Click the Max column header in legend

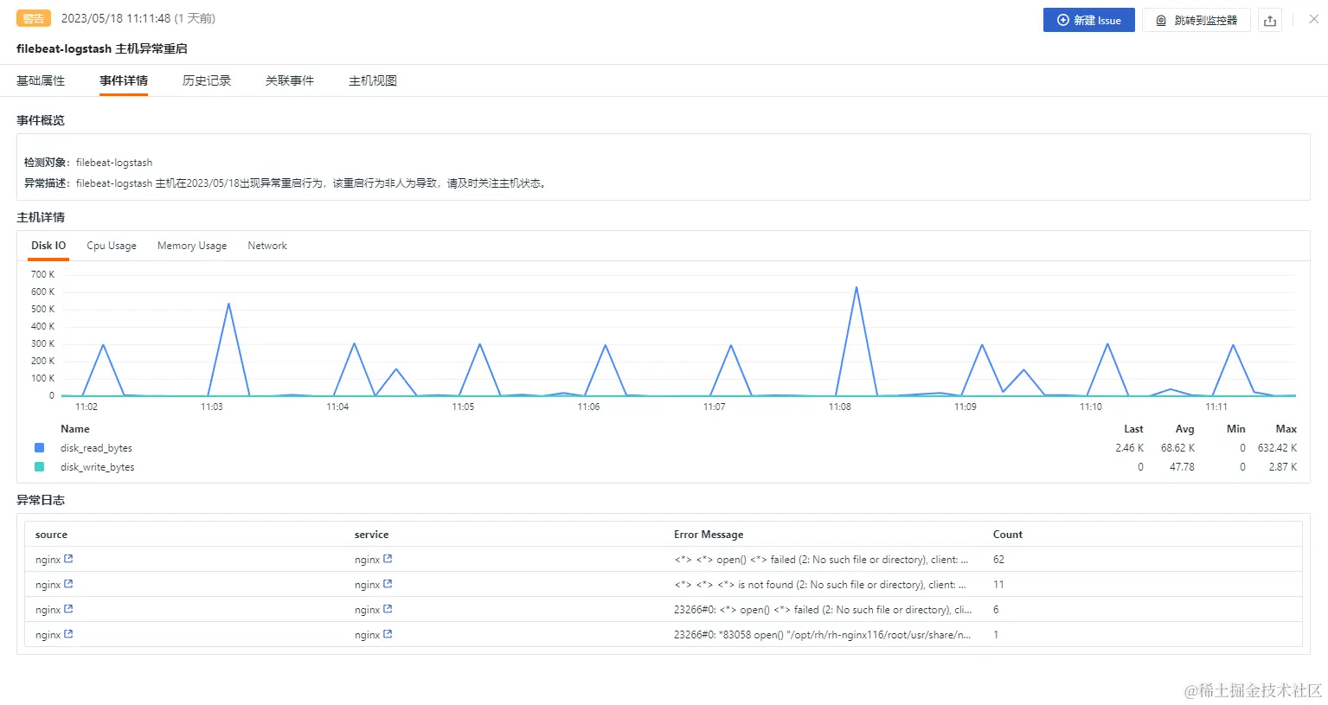coord(1286,429)
